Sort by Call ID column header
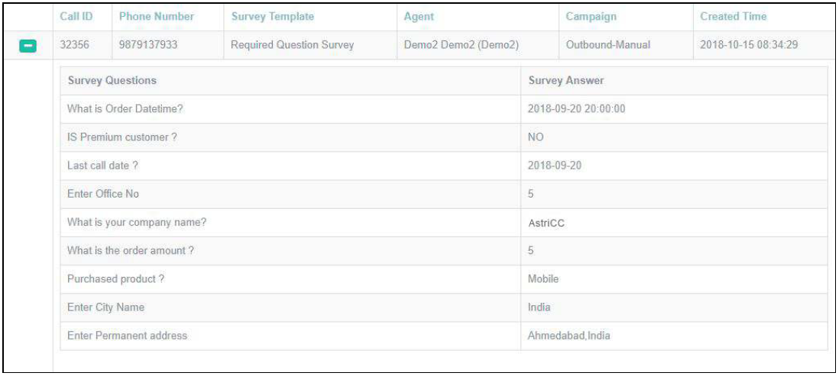Viewport: 839px width, 376px height. point(76,16)
